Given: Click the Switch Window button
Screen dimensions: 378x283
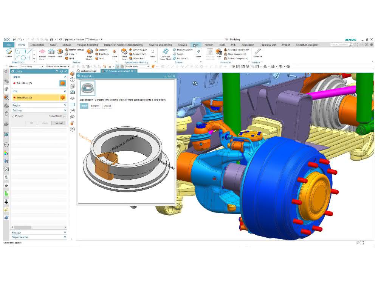Looking at the screenshot, I should [74, 40].
